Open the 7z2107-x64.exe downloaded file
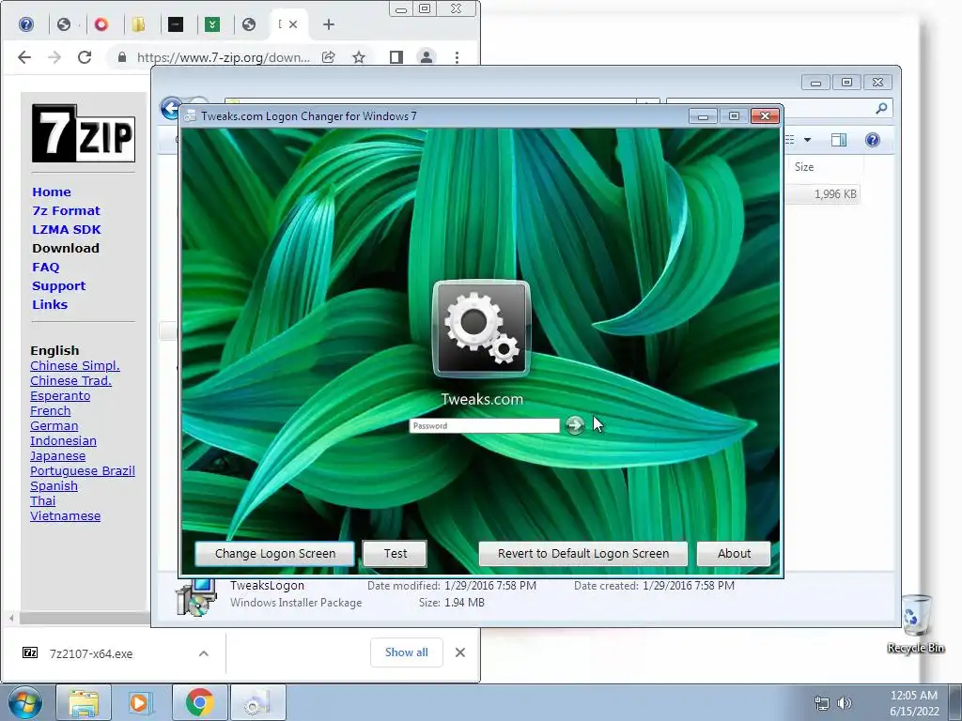This screenshot has height=721, width=962. coord(91,653)
